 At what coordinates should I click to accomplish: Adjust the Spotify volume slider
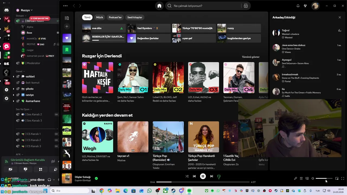pyautogui.click(x=324, y=178)
